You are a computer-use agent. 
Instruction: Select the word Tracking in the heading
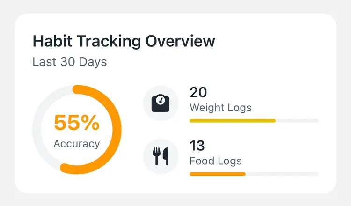pyautogui.click(x=109, y=42)
